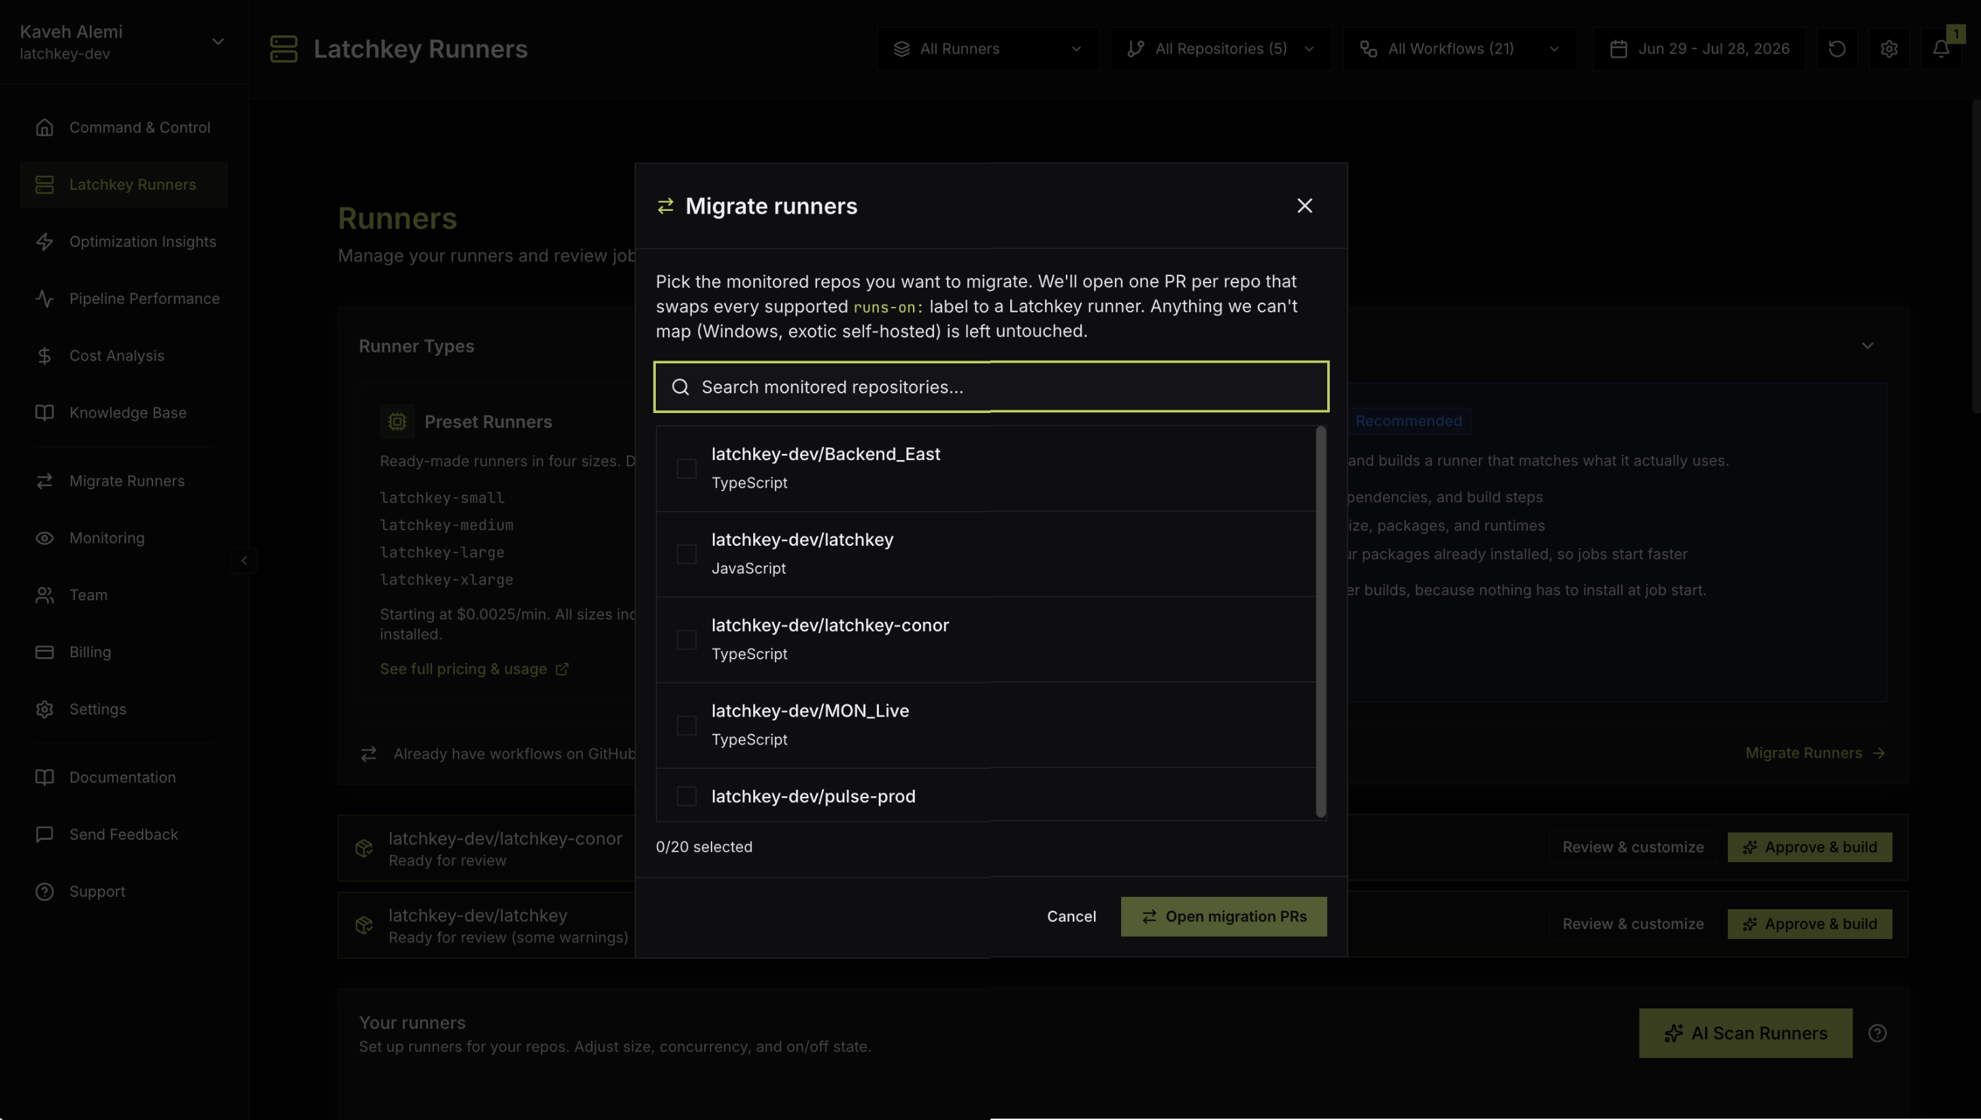Viewport: 1981px width, 1120px height.
Task: Check the latchkey-dev/latchkey repository checkbox
Action: point(686,554)
